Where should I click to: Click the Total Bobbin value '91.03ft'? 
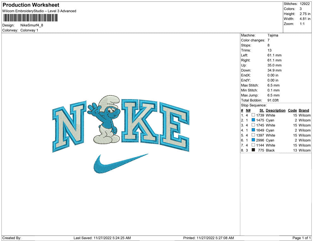tap(273, 100)
